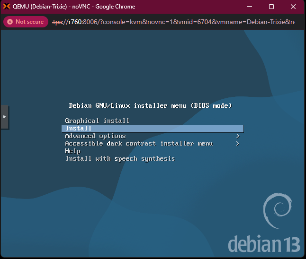Screen dimensions: 306x259
Task: Select Accessible dark contrast installer menu
Action: pyautogui.click(x=139, y=144)
